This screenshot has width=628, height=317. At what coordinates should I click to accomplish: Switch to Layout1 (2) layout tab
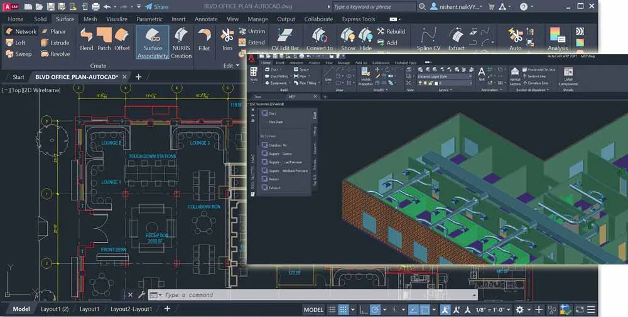click(55, 309)
